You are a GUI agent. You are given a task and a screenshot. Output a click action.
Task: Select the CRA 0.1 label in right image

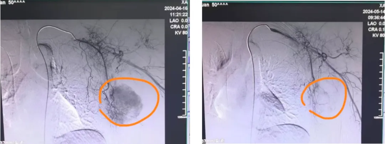(x=376, y=30)
